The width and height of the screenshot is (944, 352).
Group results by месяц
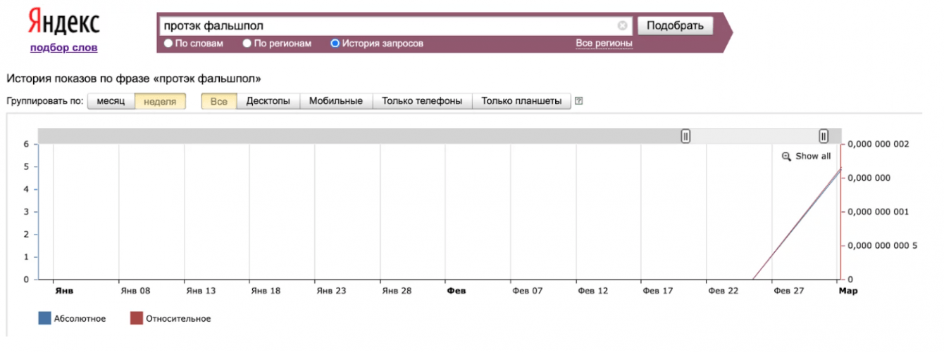coord(111,101)
